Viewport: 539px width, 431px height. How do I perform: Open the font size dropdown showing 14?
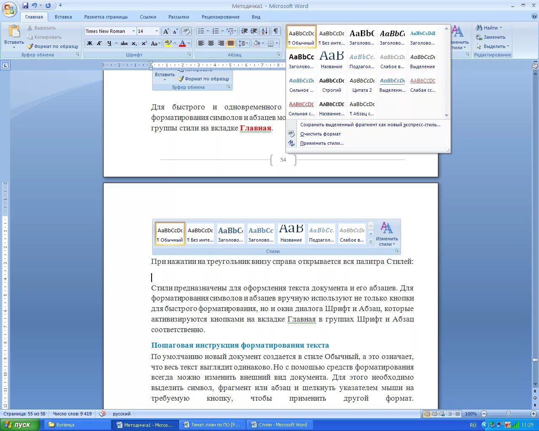click(157, 31)
